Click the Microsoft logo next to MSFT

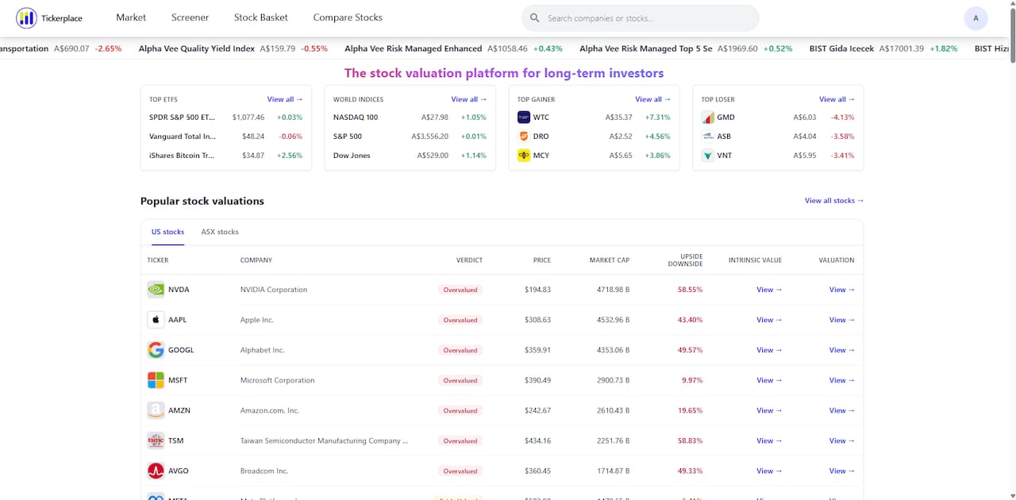(156, 380)
